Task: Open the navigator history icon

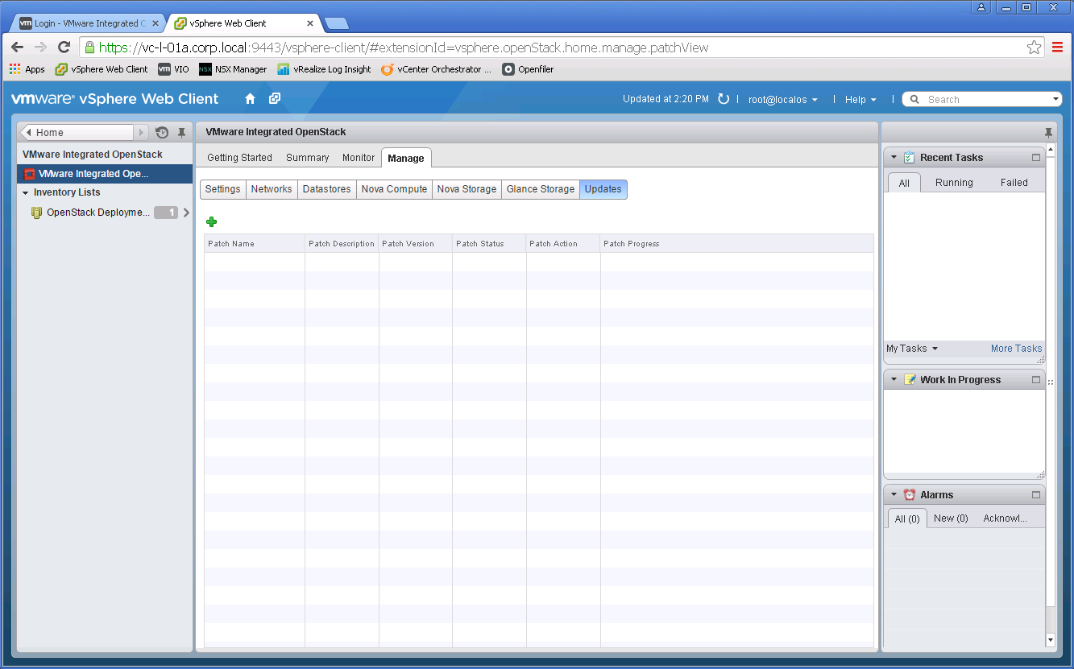Action: (162, 133)
